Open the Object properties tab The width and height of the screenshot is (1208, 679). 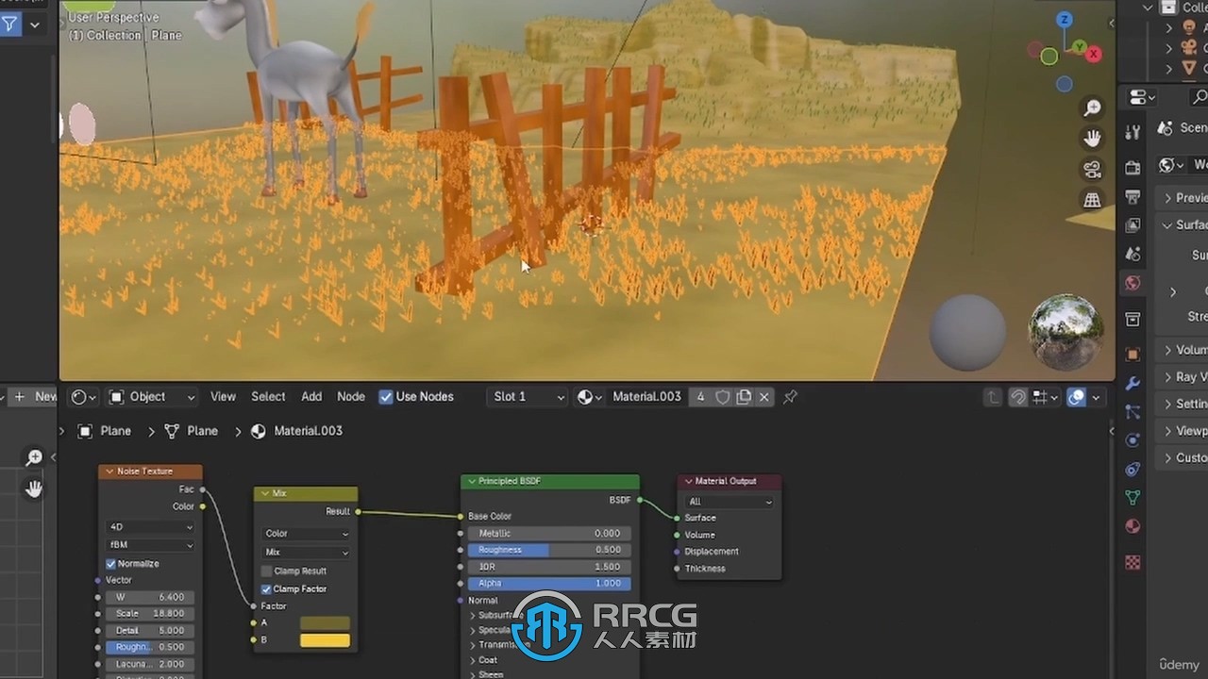coord(1133,355)
